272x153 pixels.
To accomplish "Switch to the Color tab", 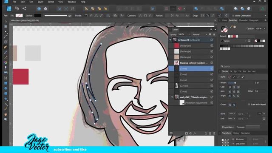I will click(224, 20).
